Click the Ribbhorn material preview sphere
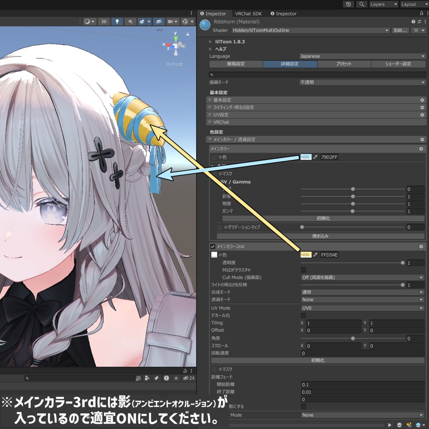Image resolution: width=429 pixels, height=429 pixels. (205, 25)
